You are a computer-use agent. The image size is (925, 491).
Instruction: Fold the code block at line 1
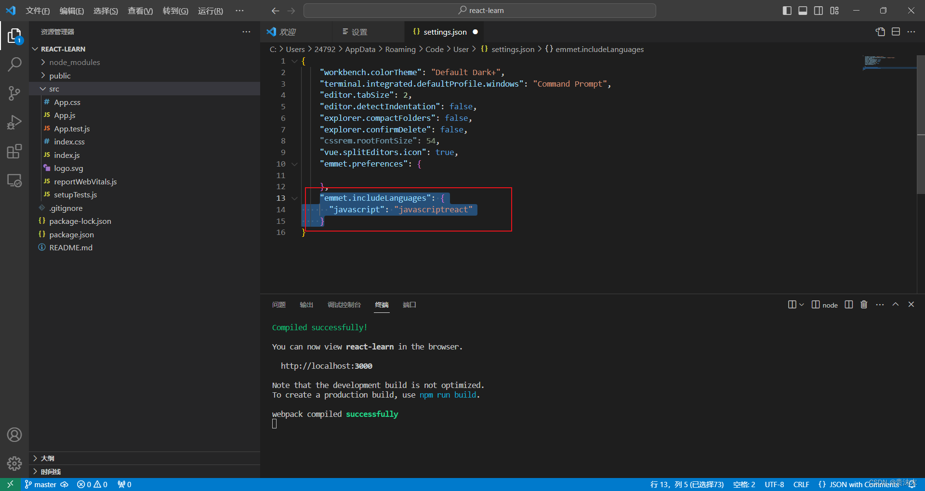point(294,61)
